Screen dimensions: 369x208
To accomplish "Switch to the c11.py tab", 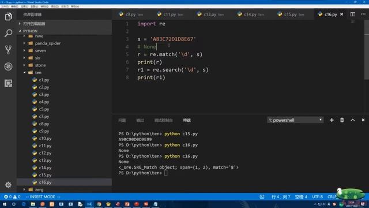I will (x=171, y=14).
